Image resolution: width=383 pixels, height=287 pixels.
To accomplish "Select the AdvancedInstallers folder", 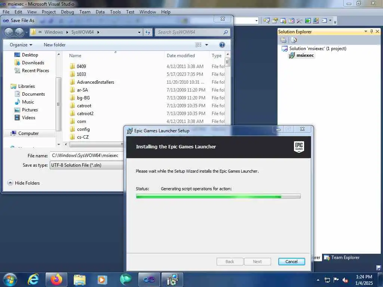I will coord(92,82).
